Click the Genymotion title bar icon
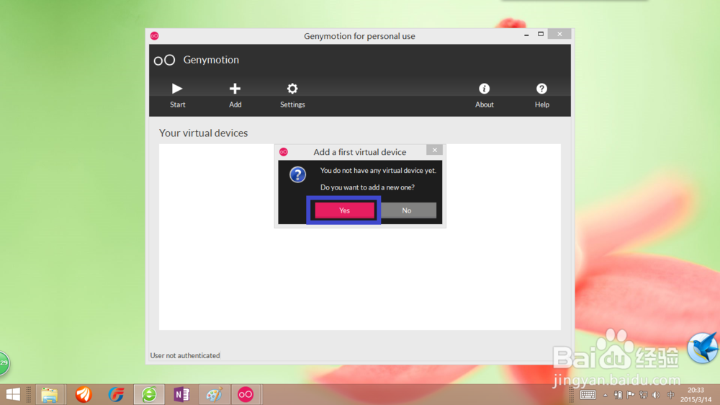 pos(154,36)
